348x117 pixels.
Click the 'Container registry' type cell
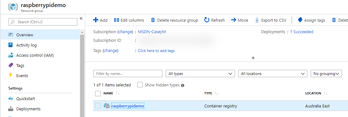click(221, 106)
